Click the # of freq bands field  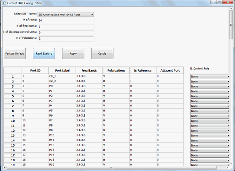(66, 27)
